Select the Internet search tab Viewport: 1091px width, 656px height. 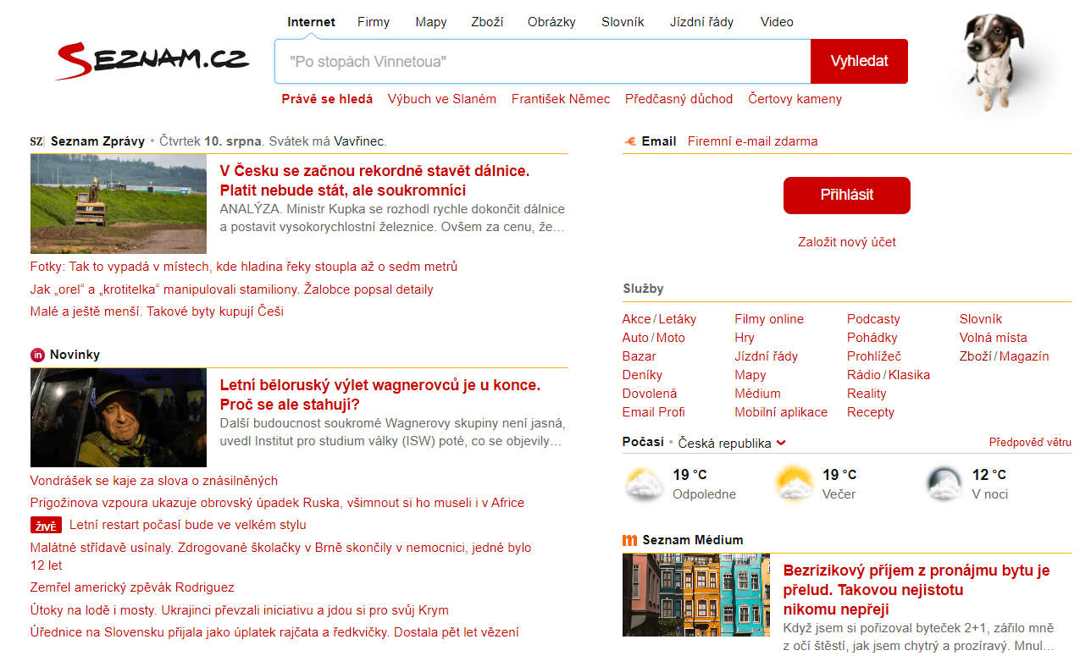coord(311,22)
